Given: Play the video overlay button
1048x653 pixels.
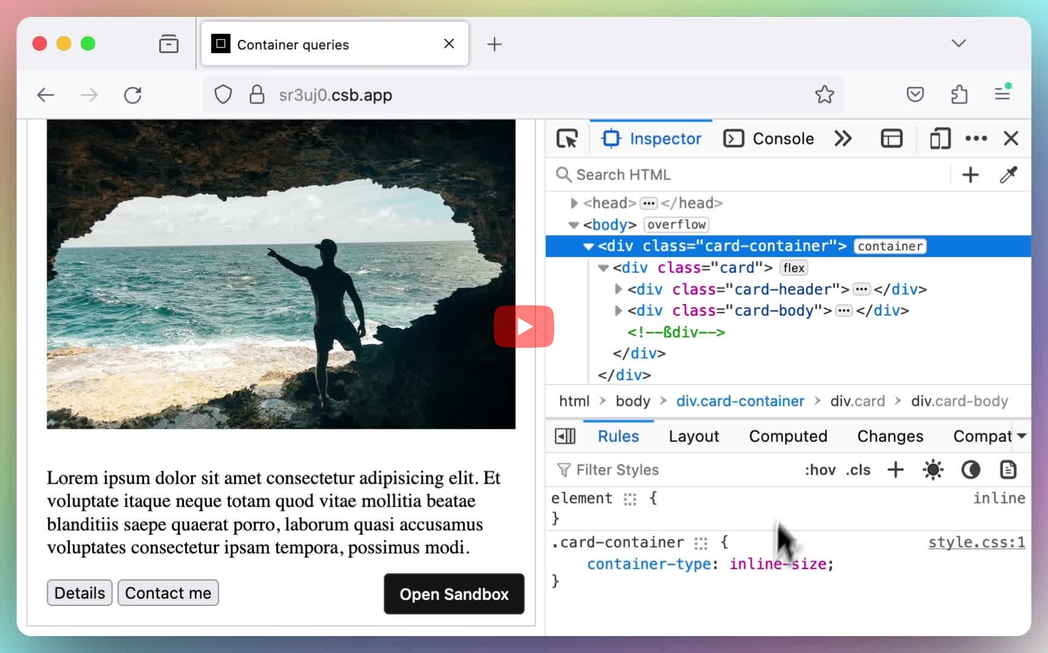Looking at the screenshot, I should 524,326.
